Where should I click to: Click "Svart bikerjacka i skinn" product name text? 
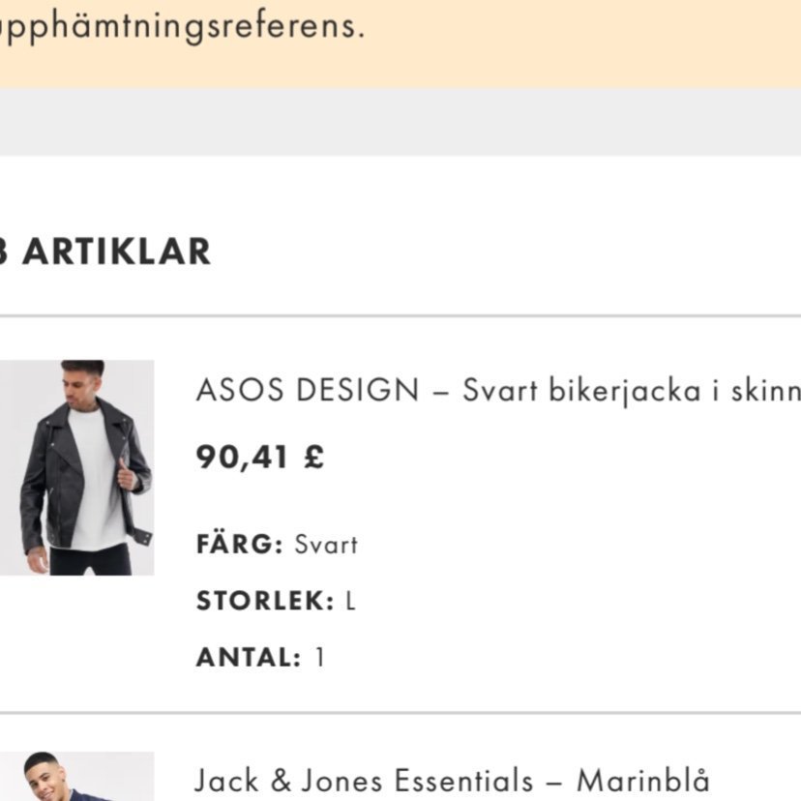(x=631, y=391)
